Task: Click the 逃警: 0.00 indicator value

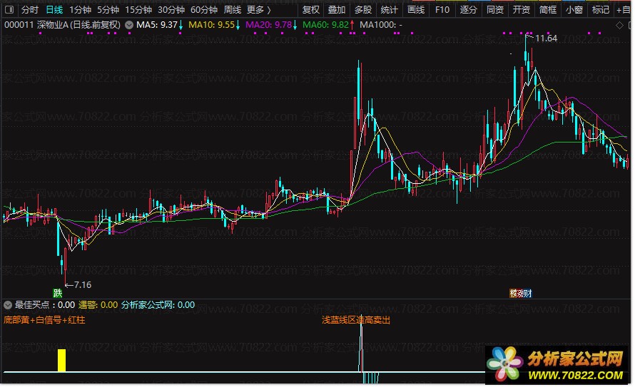Action: coord(98,305)
